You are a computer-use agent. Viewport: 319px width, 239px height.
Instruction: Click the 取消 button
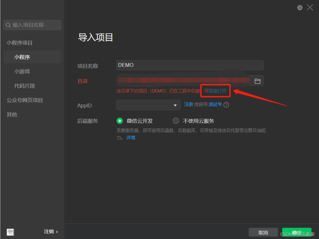pyautogui.click(x=263, y=233)
